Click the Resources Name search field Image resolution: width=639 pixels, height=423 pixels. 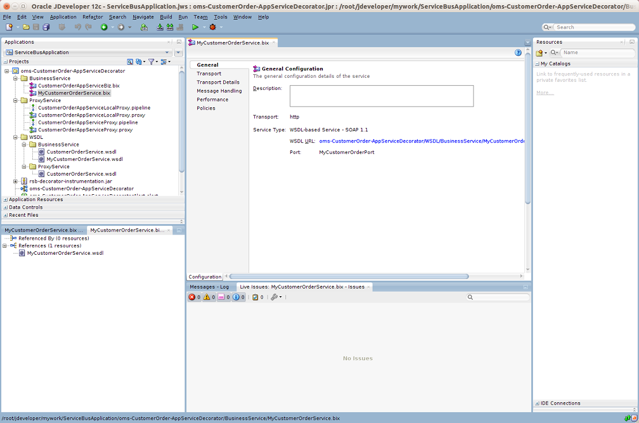pos(597,52)
